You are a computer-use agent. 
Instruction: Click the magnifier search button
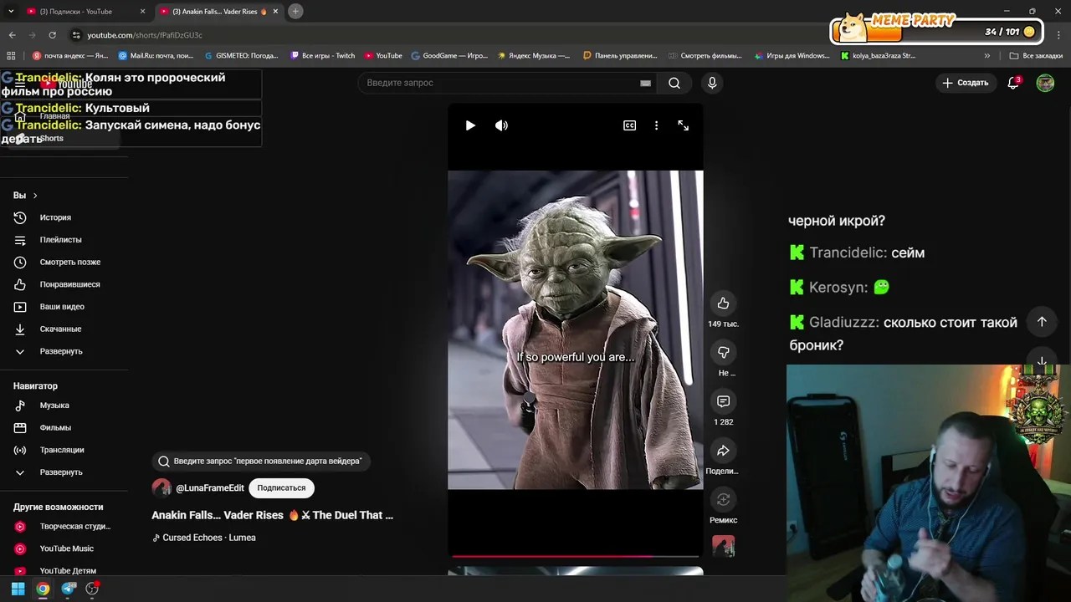coord(674,83)
